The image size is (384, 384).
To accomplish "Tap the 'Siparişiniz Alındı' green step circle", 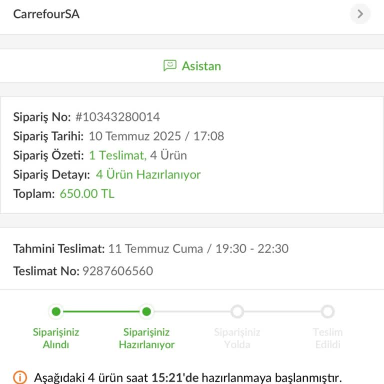I will click(x=56, y=311).
